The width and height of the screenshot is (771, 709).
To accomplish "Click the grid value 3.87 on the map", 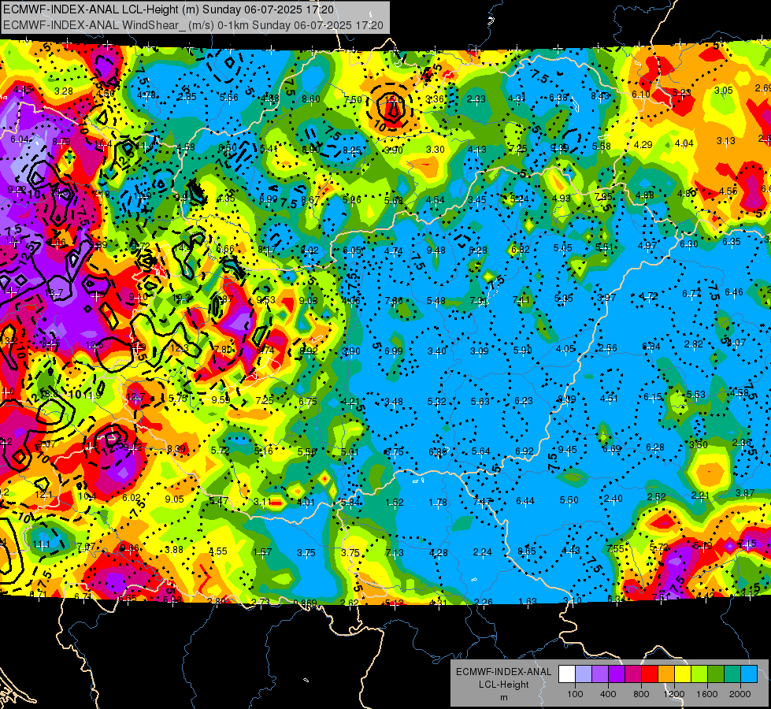I will [x=745, y=493].
